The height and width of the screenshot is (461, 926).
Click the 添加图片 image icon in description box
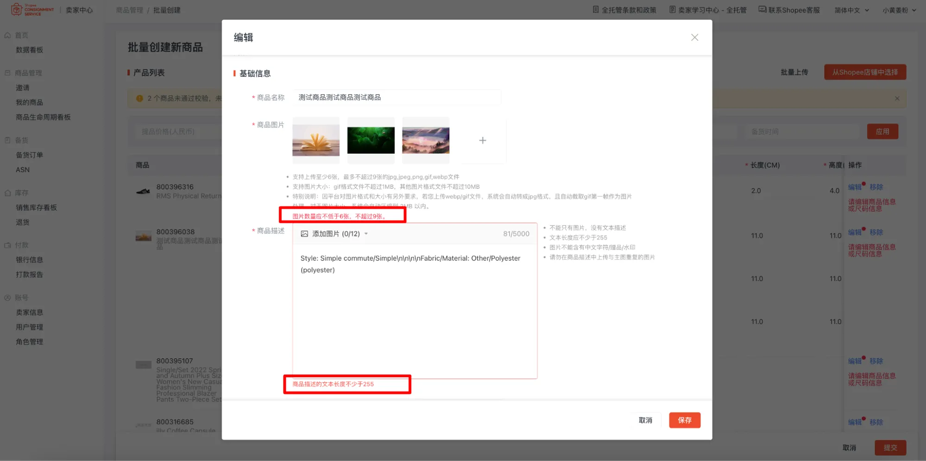pos(304,234)
